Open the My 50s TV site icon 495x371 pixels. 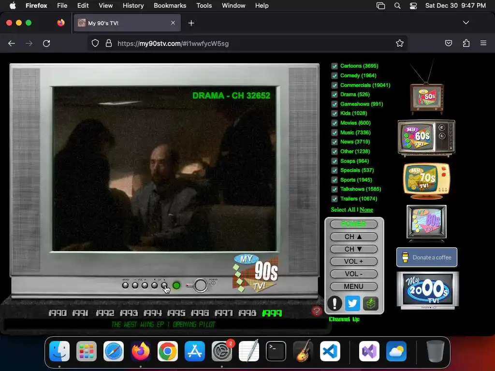[x=427, y=97]
